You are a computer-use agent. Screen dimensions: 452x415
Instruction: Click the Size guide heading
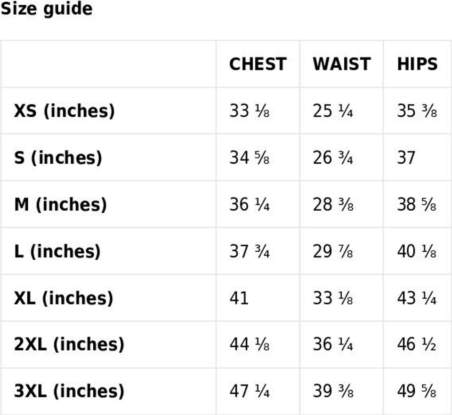tap(46, 9)
